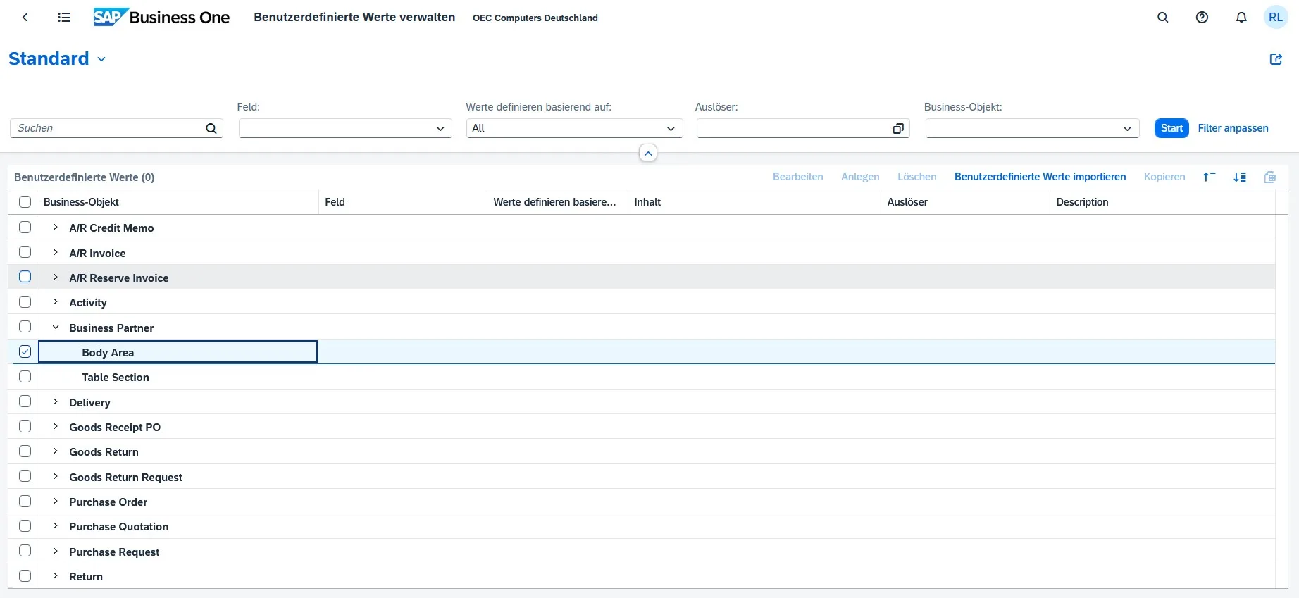Check the A/R Invoice row checkbox
Viewport: 1299px width, 598px height.
click(25, 252)
